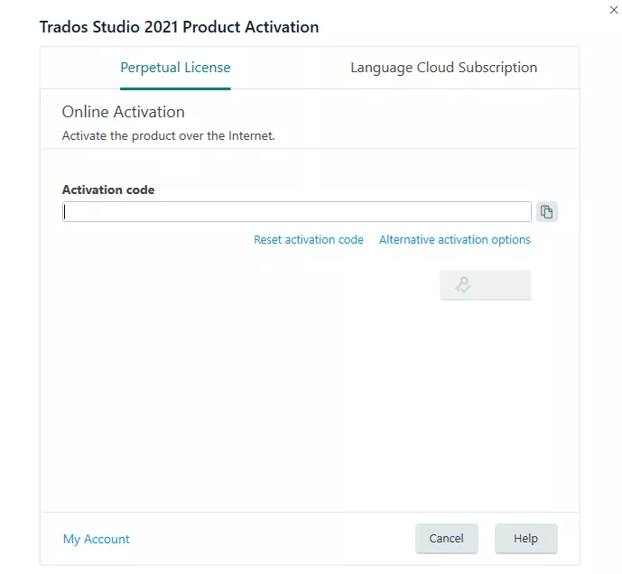The width and height of the screenshot is (622, 574).
Task: Close the Product Activation window with X
Action: tap(615, 8)
